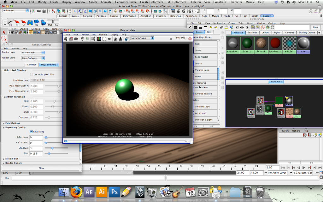This screenshot has width=323, height=202.
Task: Click the eraser clear graph icon in Hypershade
Action: point(221,27)
